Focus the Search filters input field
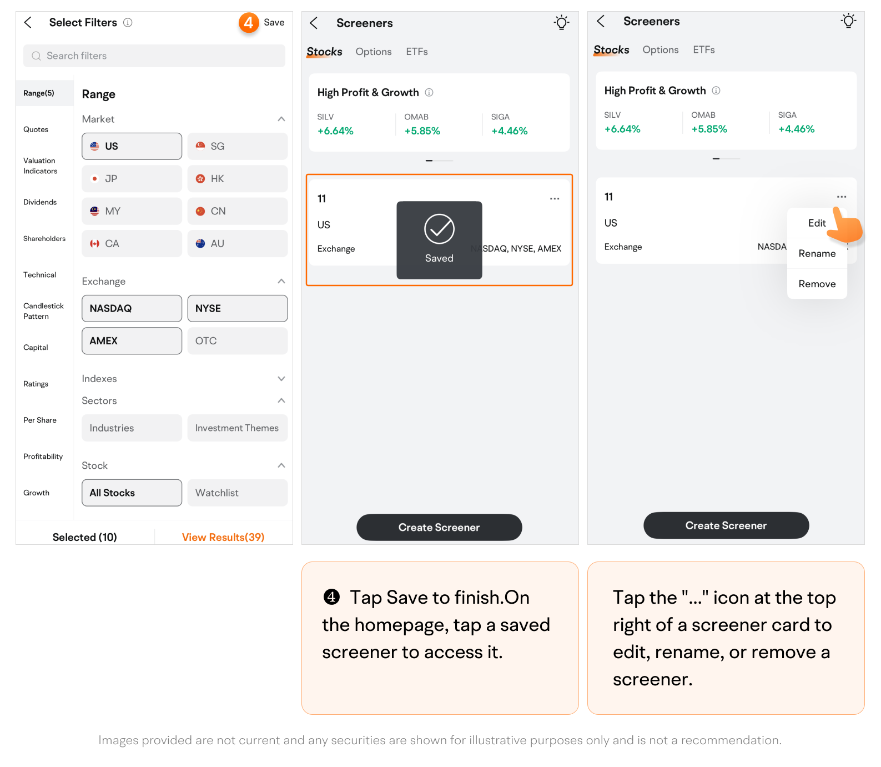The image size is (881, 767). click(161, 56)
